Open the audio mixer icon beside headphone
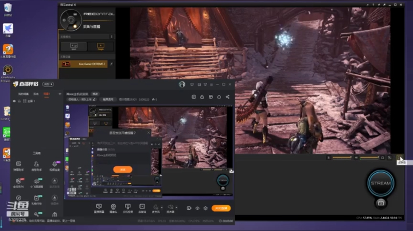 389,157
